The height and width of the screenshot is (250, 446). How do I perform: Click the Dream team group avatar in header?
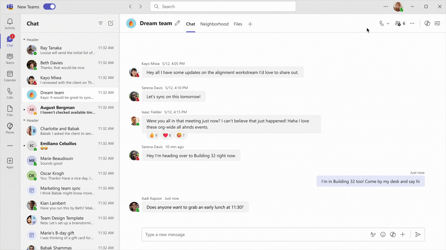131,23
